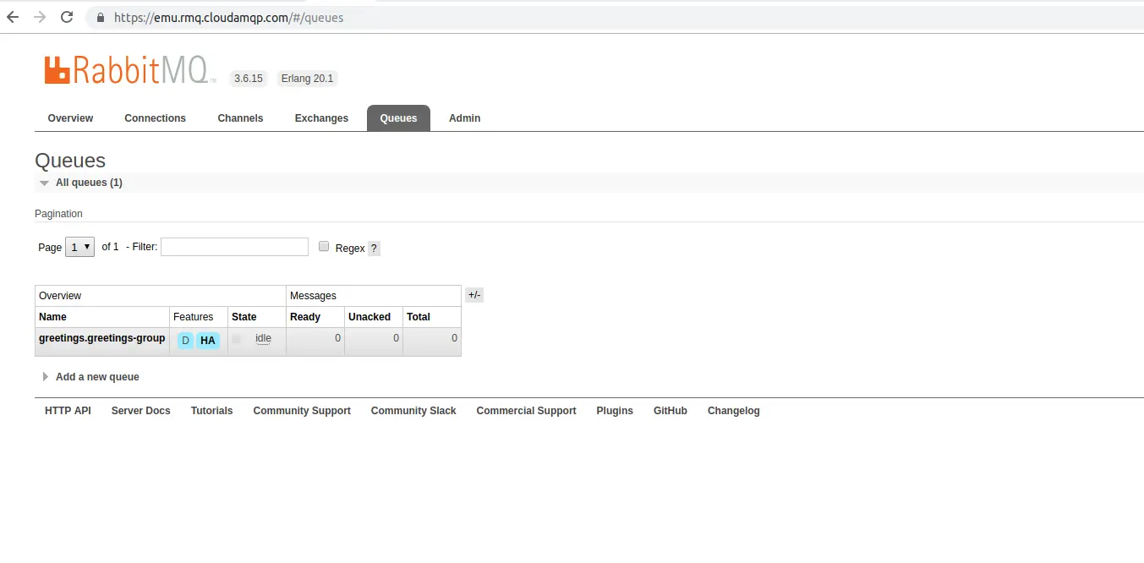This screenshot has height=563, width=1144.
Task: Sort by the Ready column header
Action: (x=305, y=317)
